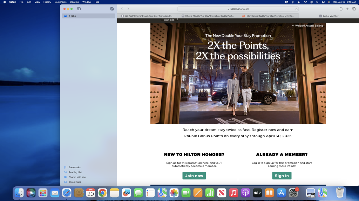359x201 pixels.
Task: Open the Edit menu
Action: pyautogui.click(x=29, y=2)
